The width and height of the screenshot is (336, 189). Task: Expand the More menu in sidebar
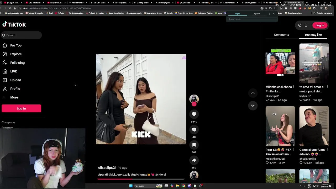pos(14,97)
